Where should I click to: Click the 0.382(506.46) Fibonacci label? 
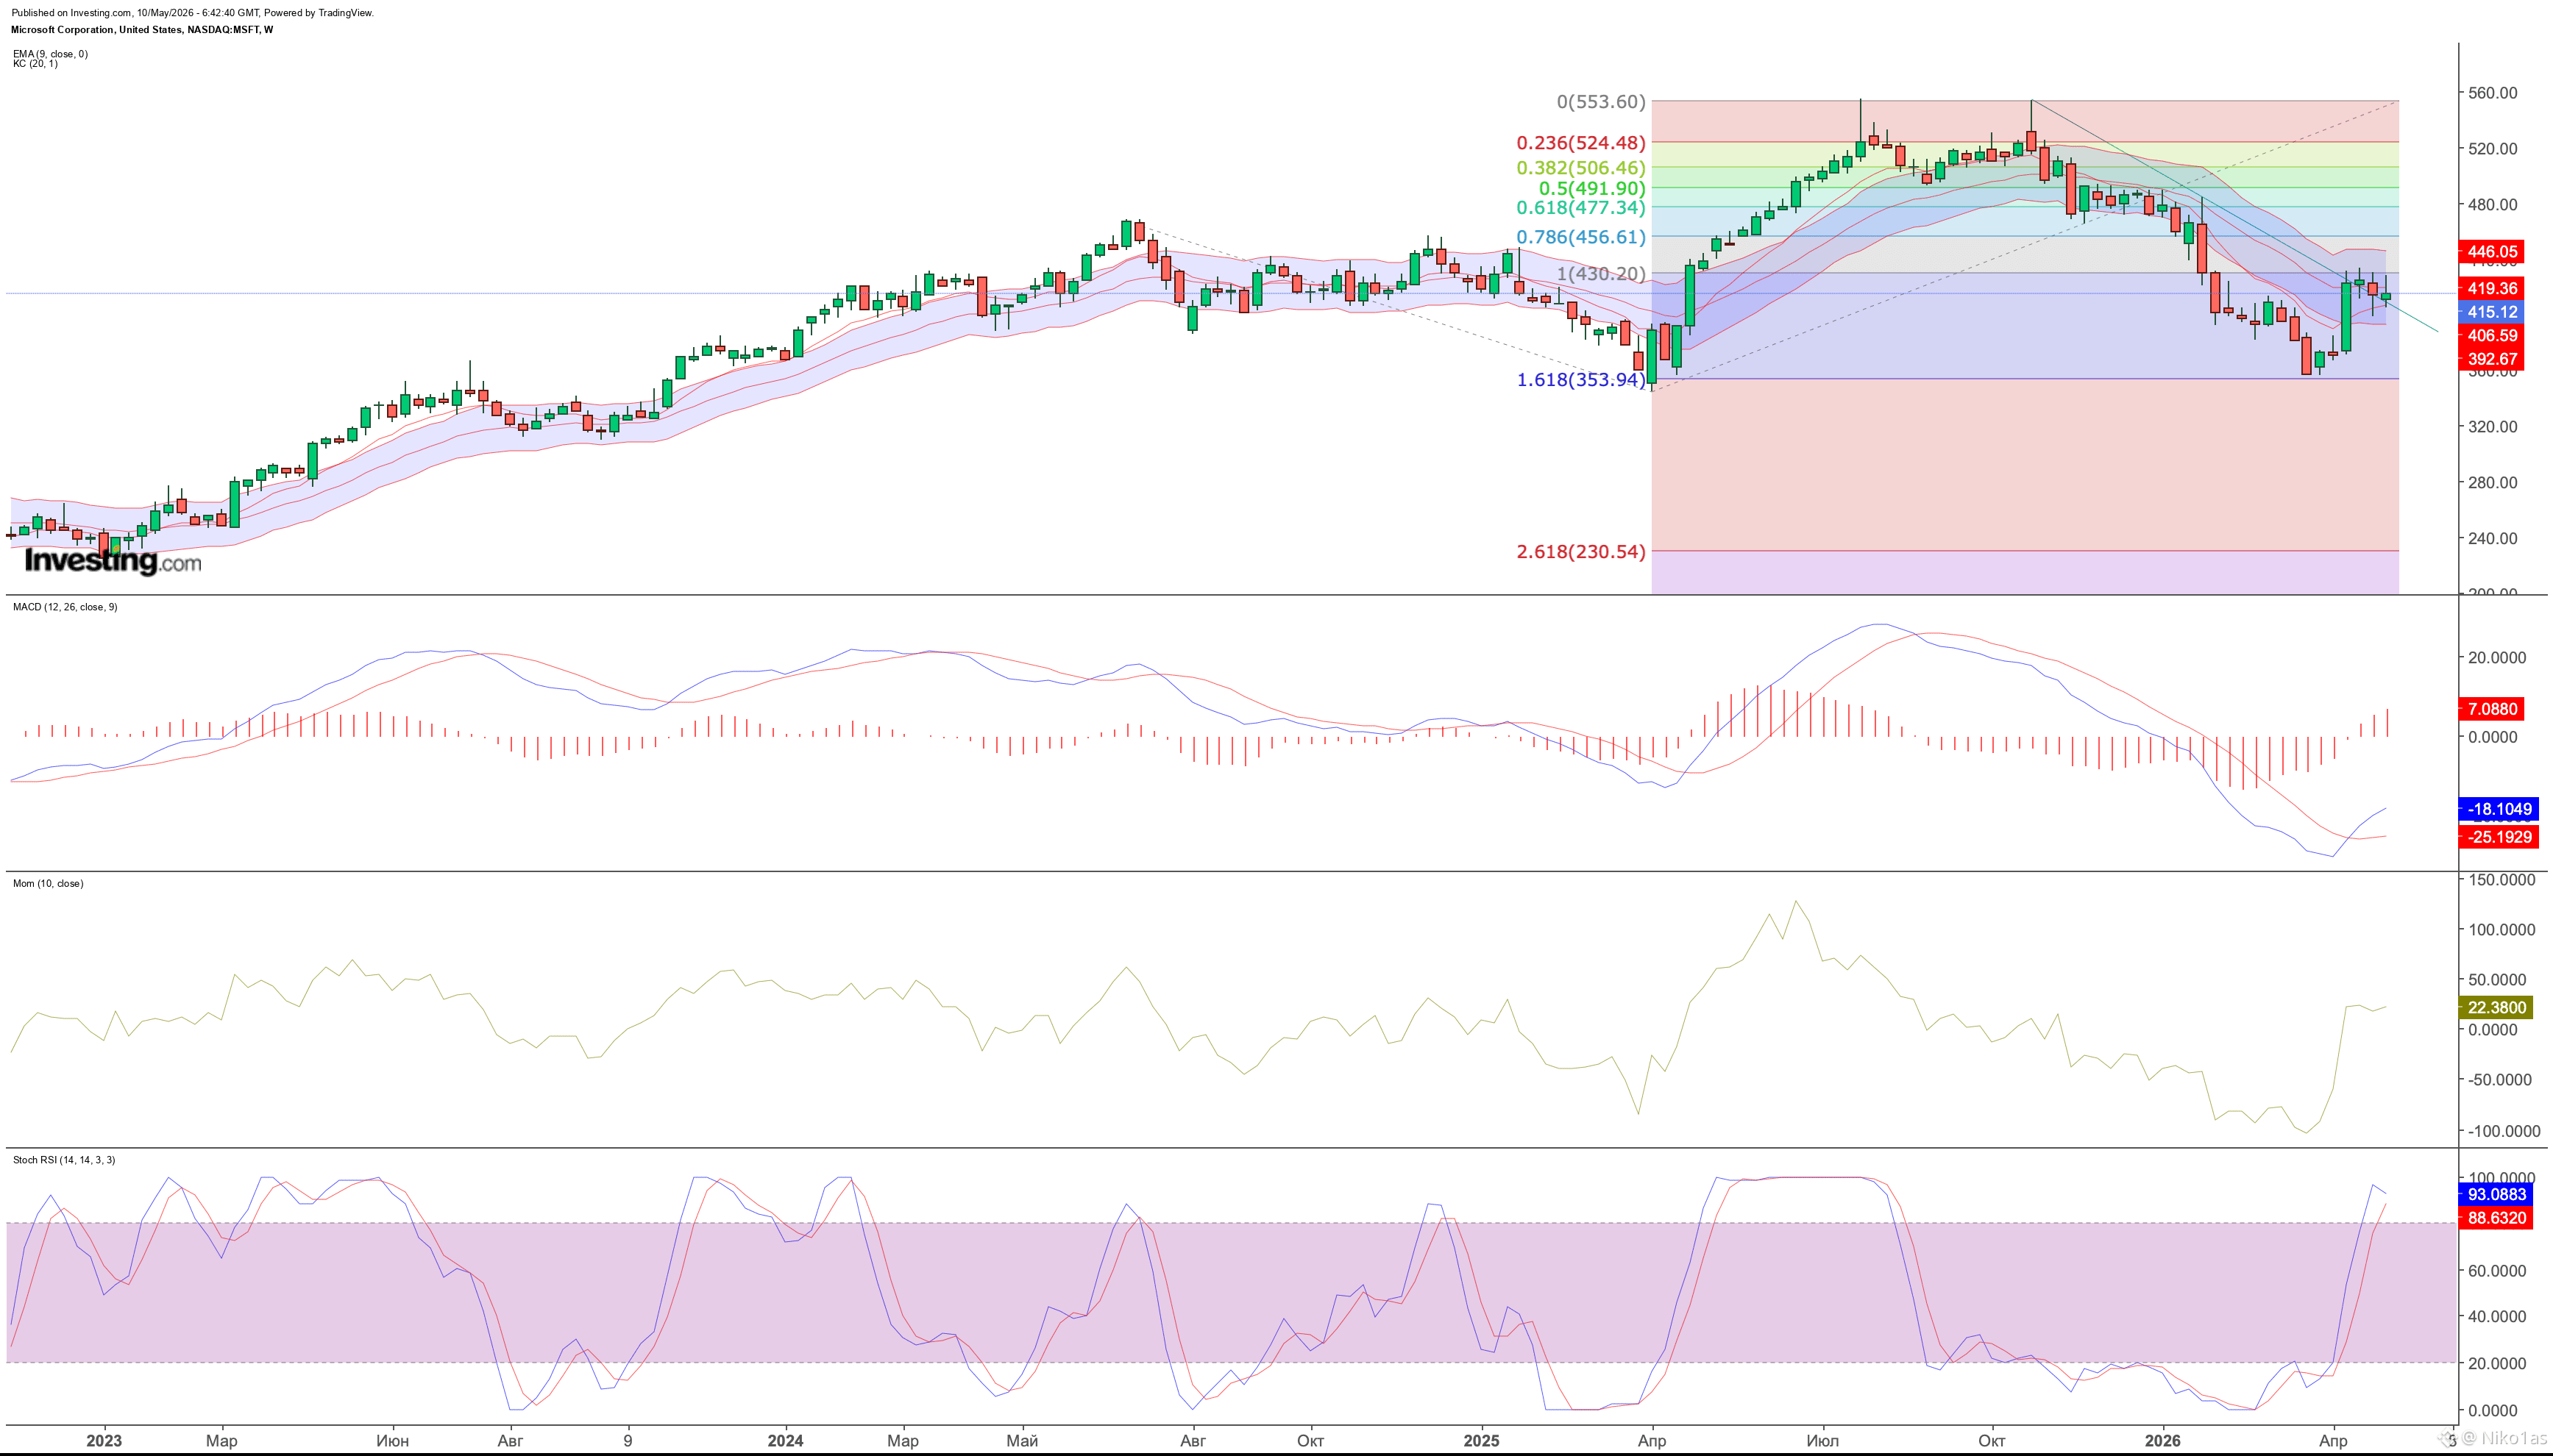[x=1580, y=168]
